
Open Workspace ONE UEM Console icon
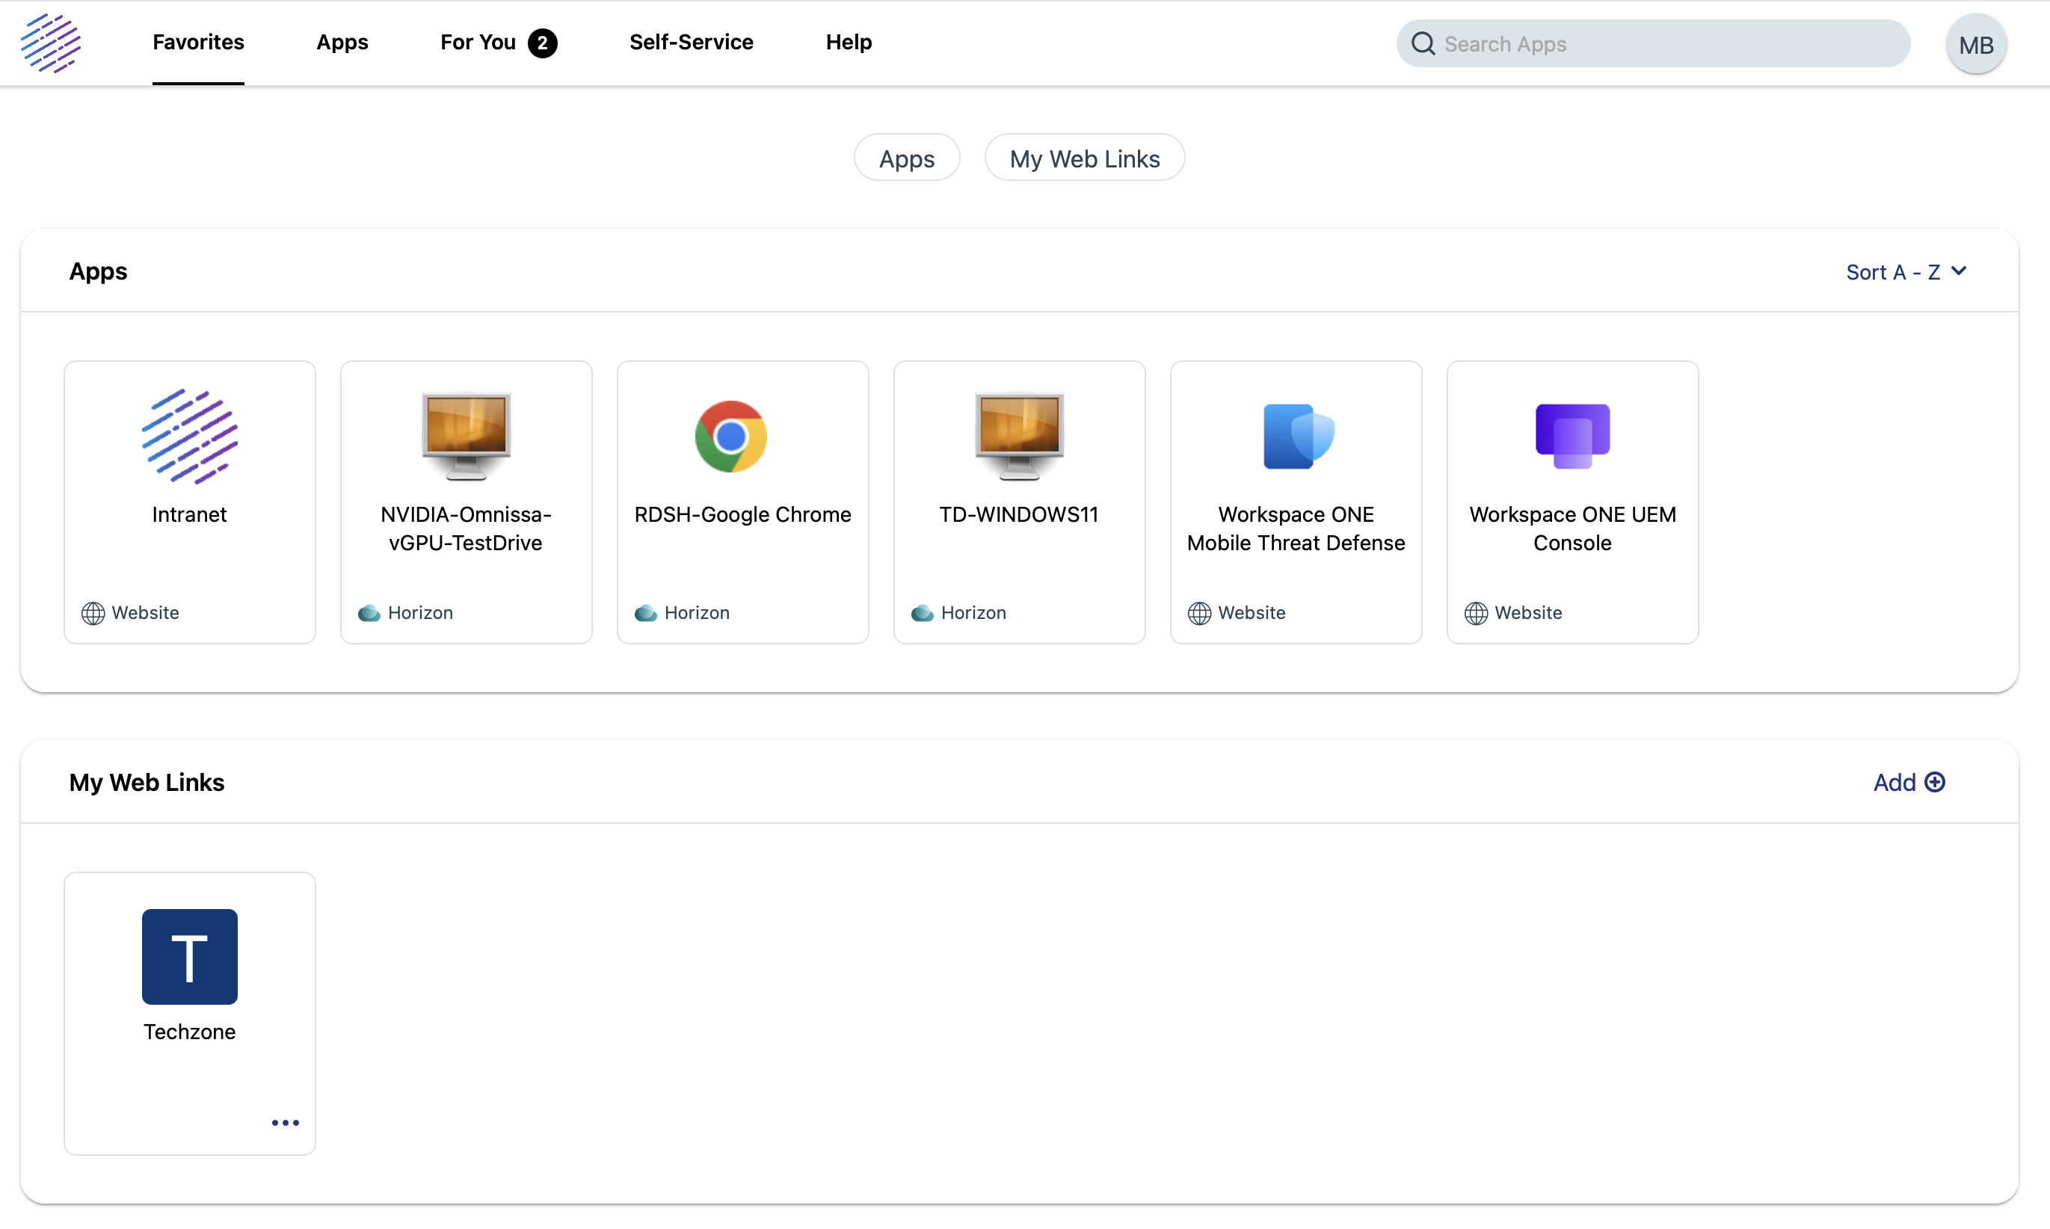(x=1572, y=436)
